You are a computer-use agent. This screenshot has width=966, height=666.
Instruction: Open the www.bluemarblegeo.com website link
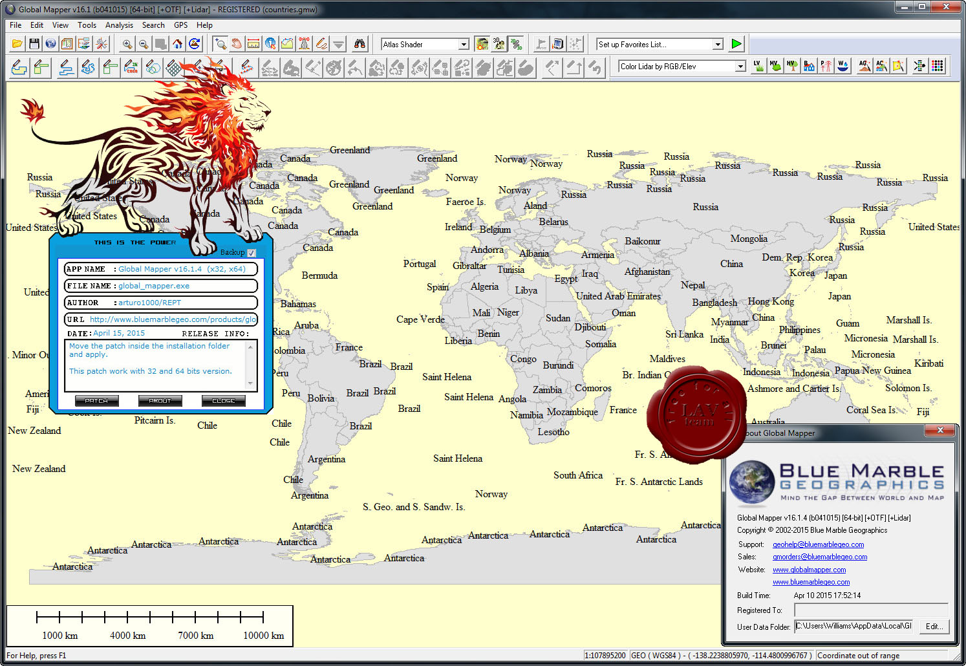pyautogui.click(x=811, y=582)
